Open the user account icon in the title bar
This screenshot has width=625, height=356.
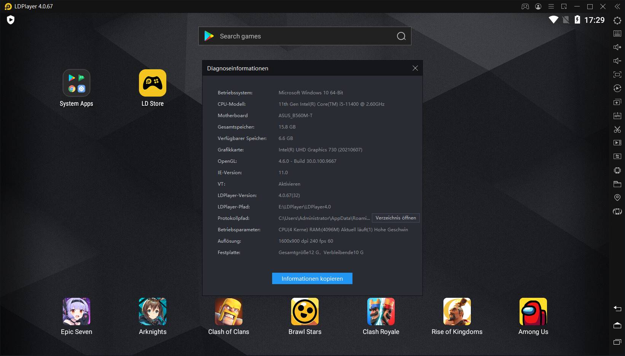tap(538, 6)
